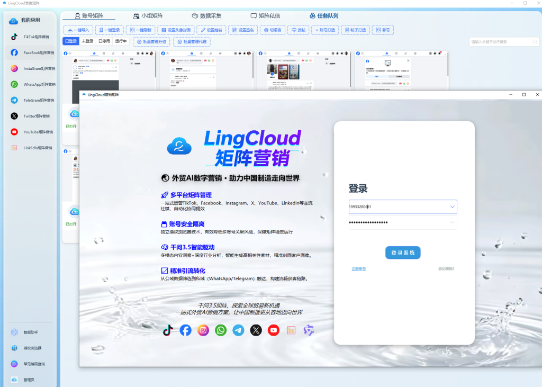The height and width of the screenshot is (387, 542).
Task: Click the Telegram icon on login splash
Action: point(238,330)
